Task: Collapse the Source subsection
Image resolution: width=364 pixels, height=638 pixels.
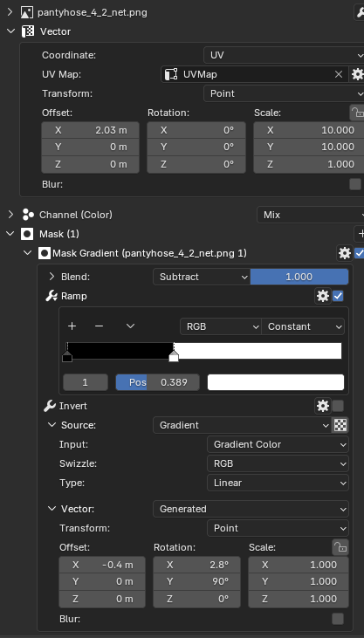Action: 52,425
